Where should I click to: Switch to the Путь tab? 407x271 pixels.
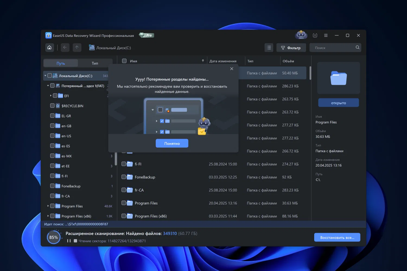[x=61, y=63]
